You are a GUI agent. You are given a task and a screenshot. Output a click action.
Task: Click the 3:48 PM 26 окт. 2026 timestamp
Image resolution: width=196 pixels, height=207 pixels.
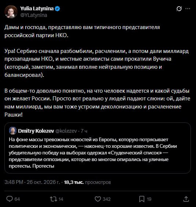pyautogui.click(x=32, y=182)
